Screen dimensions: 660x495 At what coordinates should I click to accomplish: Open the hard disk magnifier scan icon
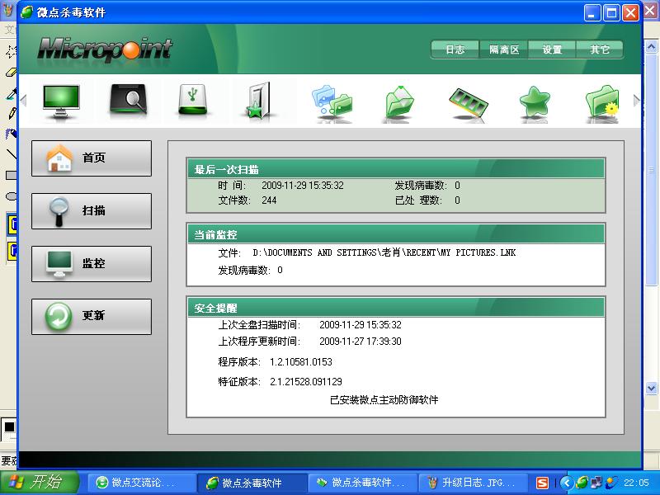click(x=129, y=100)
